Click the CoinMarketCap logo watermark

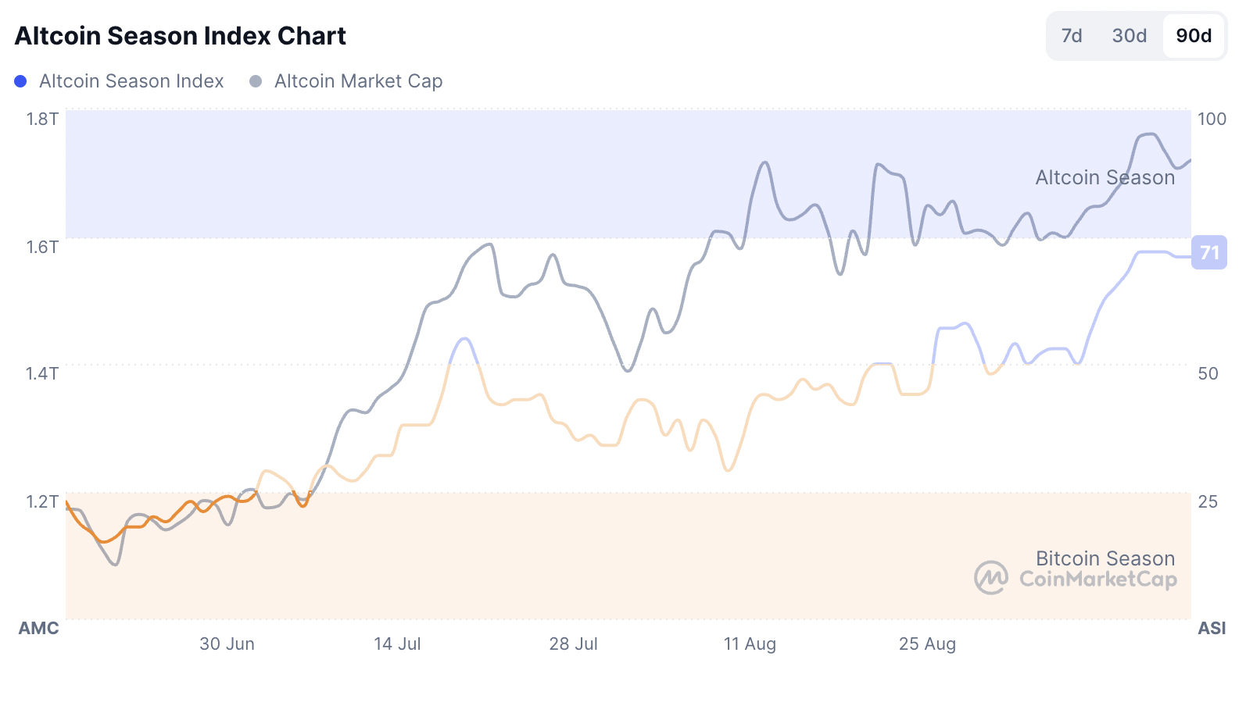[x=991, y=579]
